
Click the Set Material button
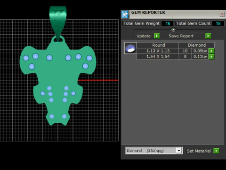(199, 151)
